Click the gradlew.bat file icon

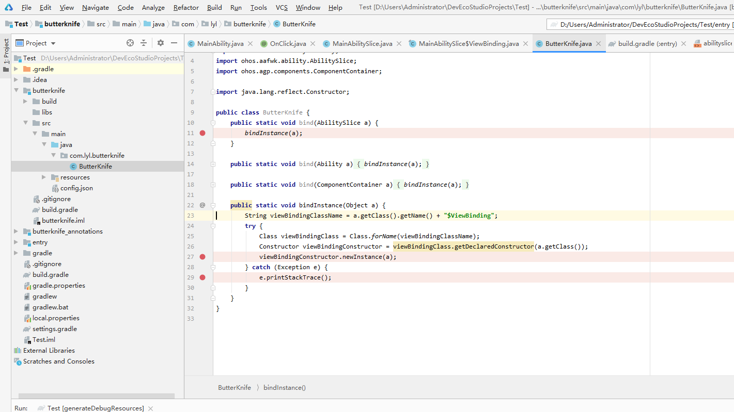[27, 307]
